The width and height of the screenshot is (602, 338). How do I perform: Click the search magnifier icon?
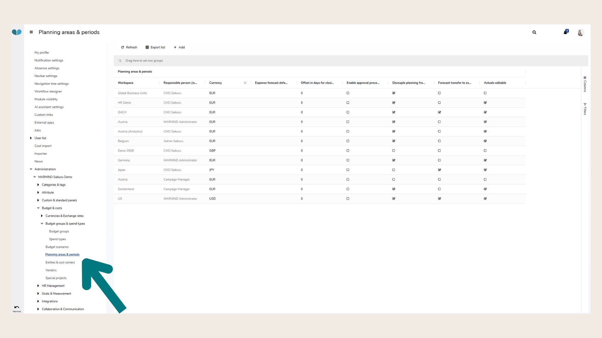tap(534, 32)
